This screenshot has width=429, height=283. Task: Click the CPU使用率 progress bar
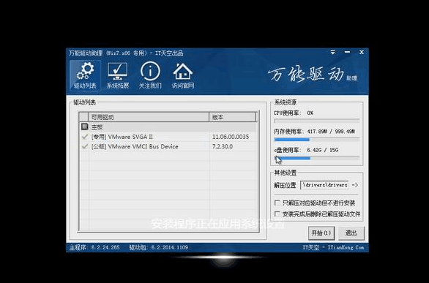tap(316, 121)
